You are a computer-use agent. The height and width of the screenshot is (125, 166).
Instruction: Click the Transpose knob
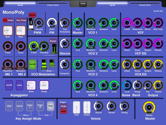click(x=65, y=64)
